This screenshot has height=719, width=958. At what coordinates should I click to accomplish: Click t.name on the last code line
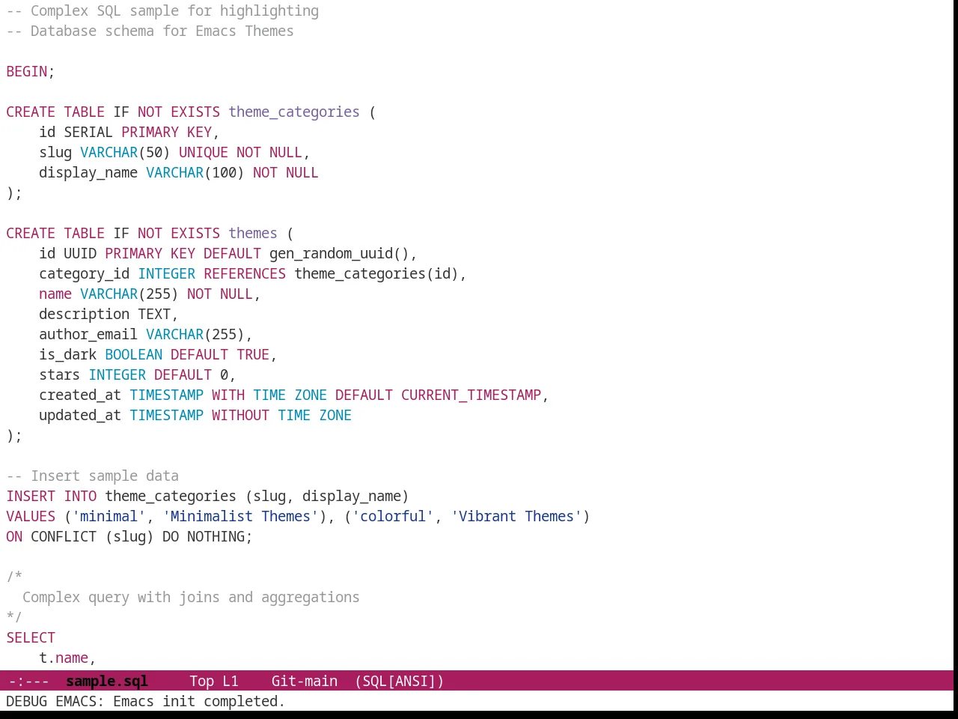point(64,658)
